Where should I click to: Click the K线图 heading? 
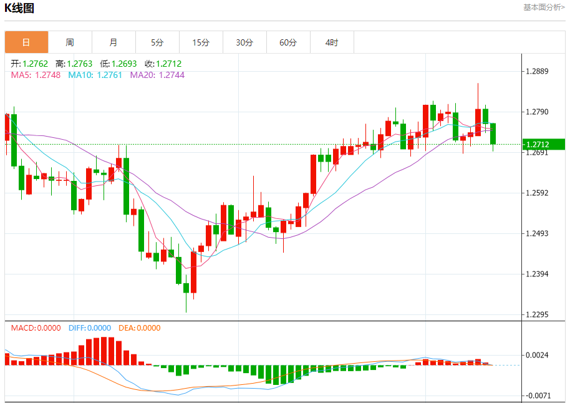(19, 8)
